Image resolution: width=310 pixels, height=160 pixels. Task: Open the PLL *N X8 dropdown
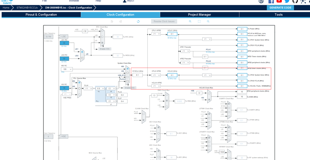click(100, 89)
